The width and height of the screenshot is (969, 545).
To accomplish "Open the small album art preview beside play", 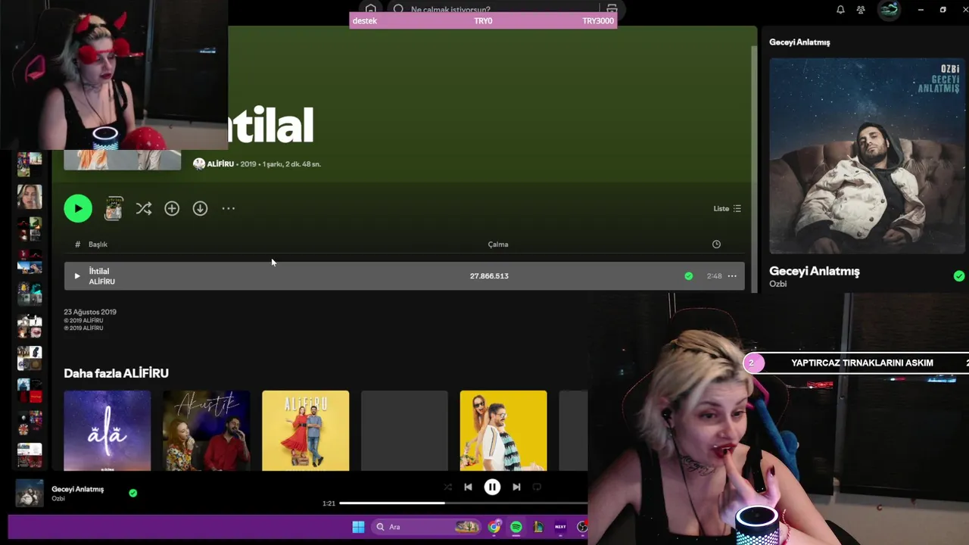I will [x=114, y=208].
